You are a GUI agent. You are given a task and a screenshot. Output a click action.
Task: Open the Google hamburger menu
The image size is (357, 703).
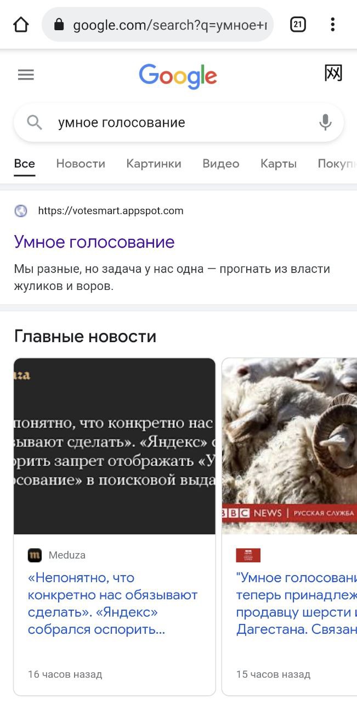coord(26,75)
